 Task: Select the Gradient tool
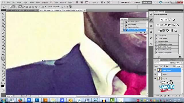[3, 48]
